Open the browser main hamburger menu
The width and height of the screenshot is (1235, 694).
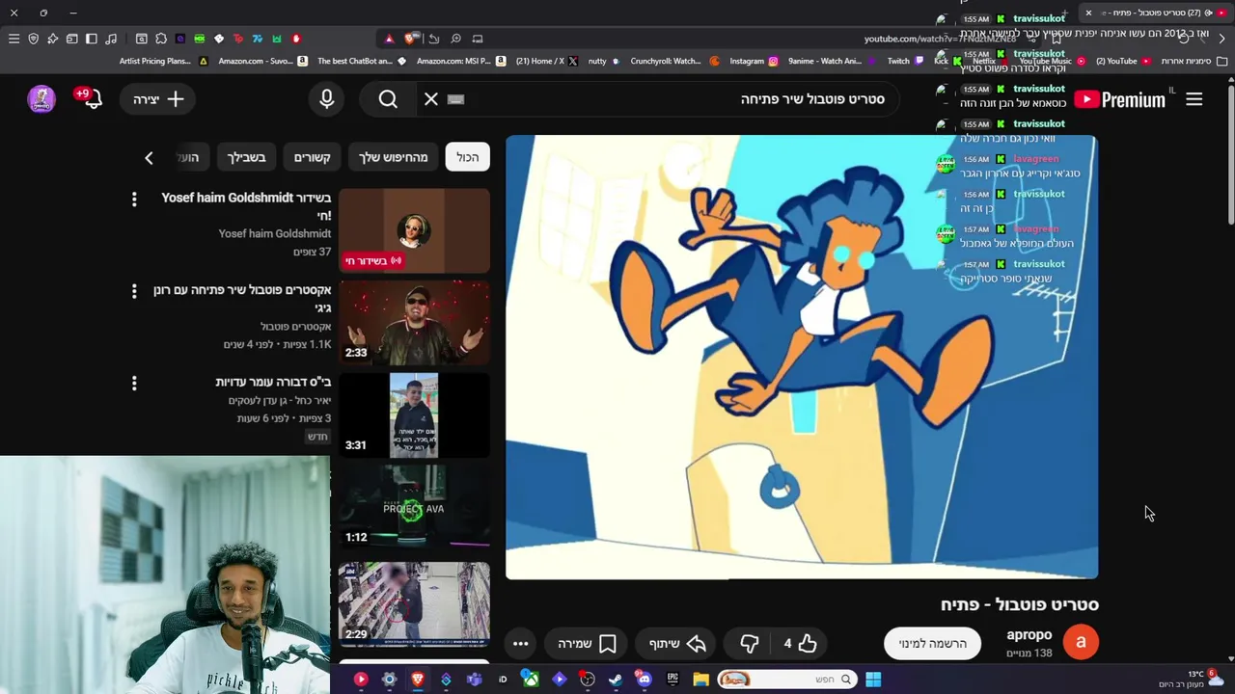[14, 39]
